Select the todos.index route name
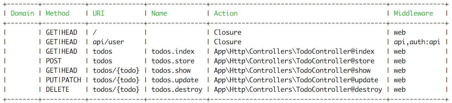The image size is (452, 103). 173,52
